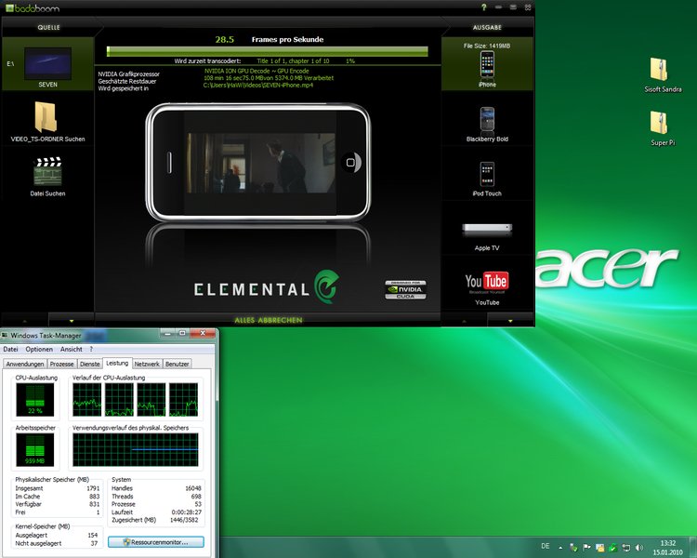Click Handles value 16048
This screenshot has height=558, width=697.
pyautogui.click(x=193, y=488)
